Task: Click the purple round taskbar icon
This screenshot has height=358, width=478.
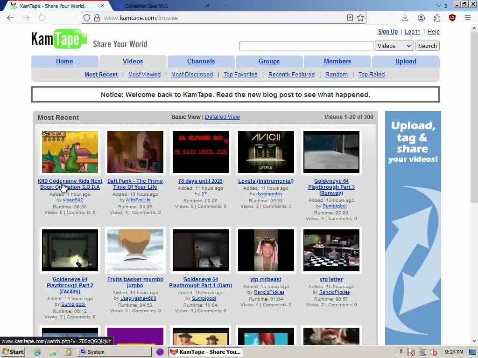Action: (x=160, y=352)
